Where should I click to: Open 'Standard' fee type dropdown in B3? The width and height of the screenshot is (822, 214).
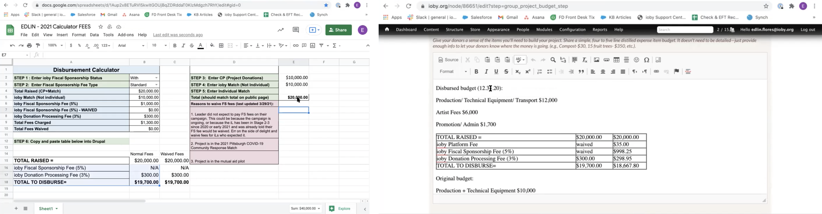(156, 85)
